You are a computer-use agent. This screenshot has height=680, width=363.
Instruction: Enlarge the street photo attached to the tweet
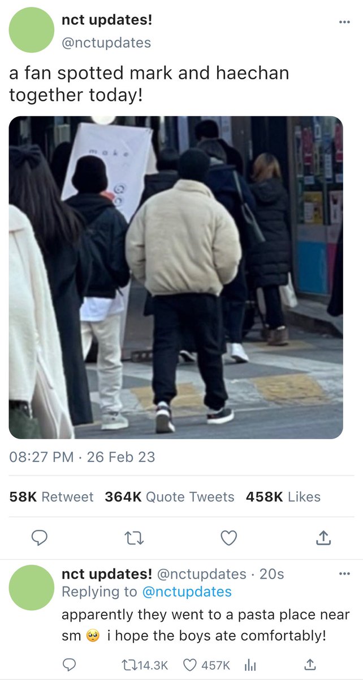click(176, 278)
